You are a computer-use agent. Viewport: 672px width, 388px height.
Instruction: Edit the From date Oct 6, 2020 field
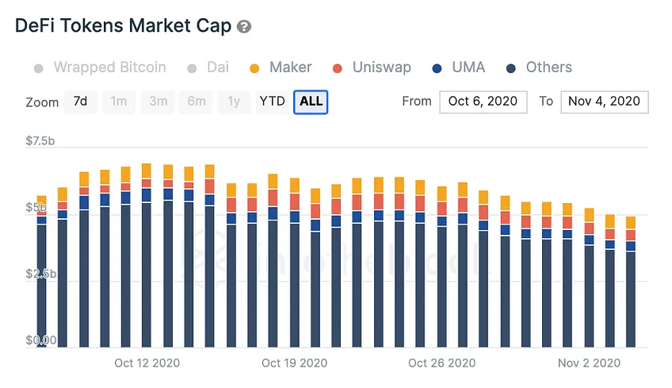(483, 102)
